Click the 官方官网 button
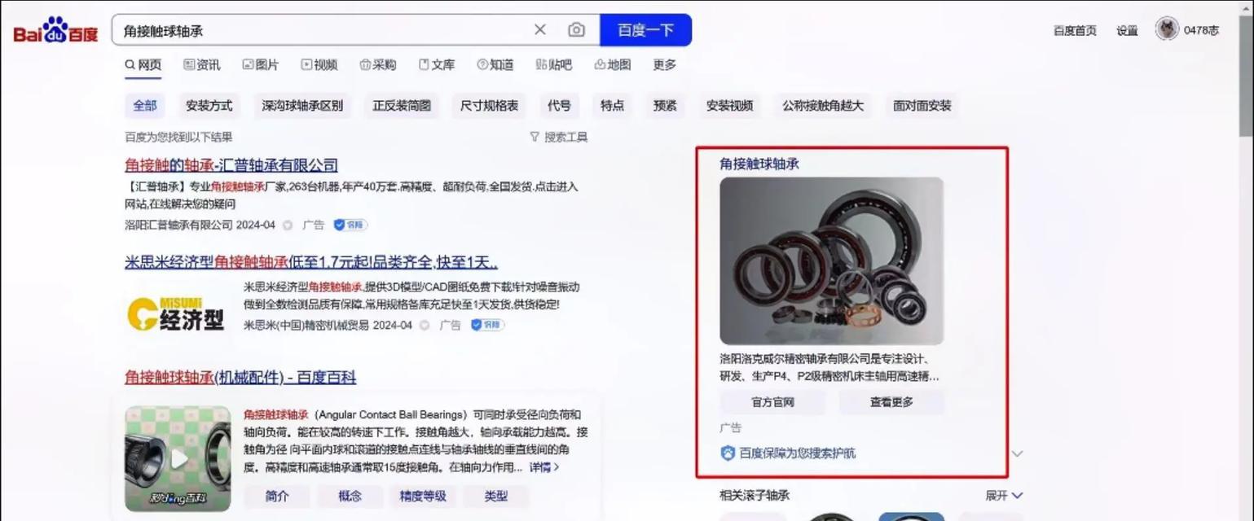 pyautogui.click(x=772, y=402)
